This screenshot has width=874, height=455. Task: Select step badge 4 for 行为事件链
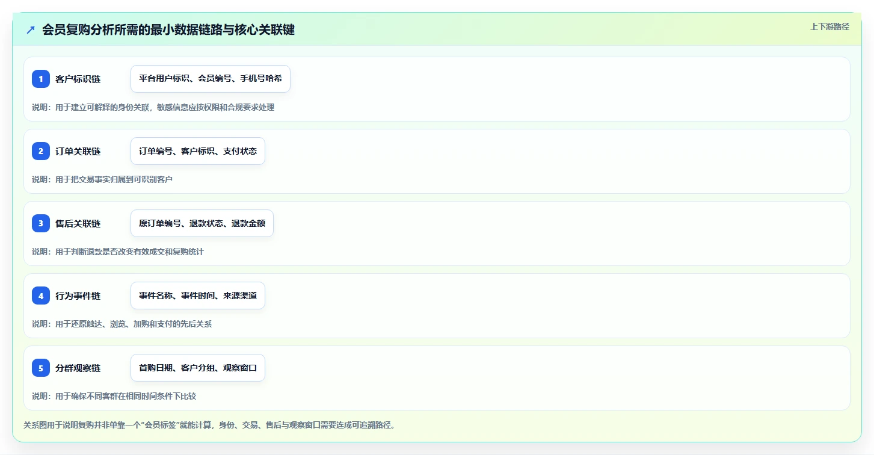(x=41, y=296)
